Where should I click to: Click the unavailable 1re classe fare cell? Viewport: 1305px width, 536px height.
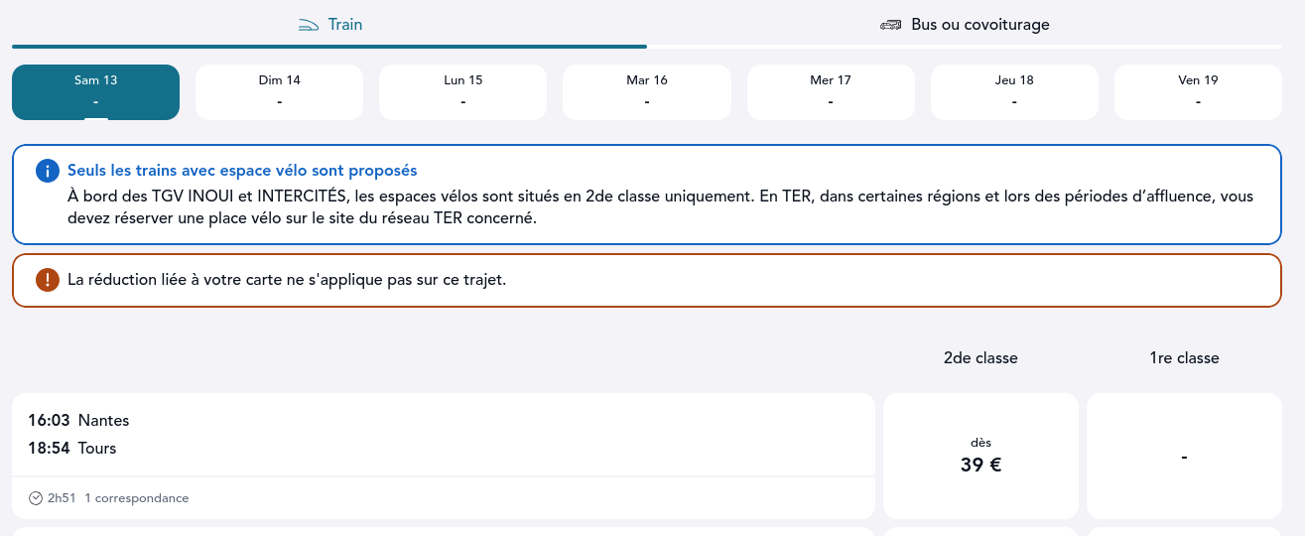[1184, 456]
